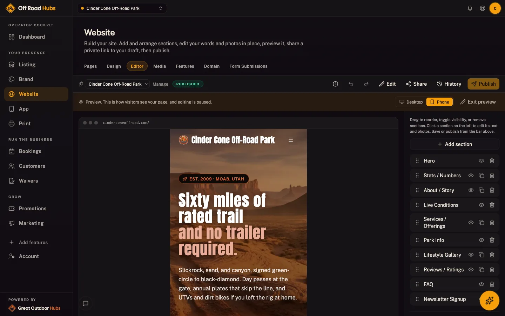The image size is (505, 316).
Task: Expand the site selector dropdown in editor toolbar
Action: 117,84
